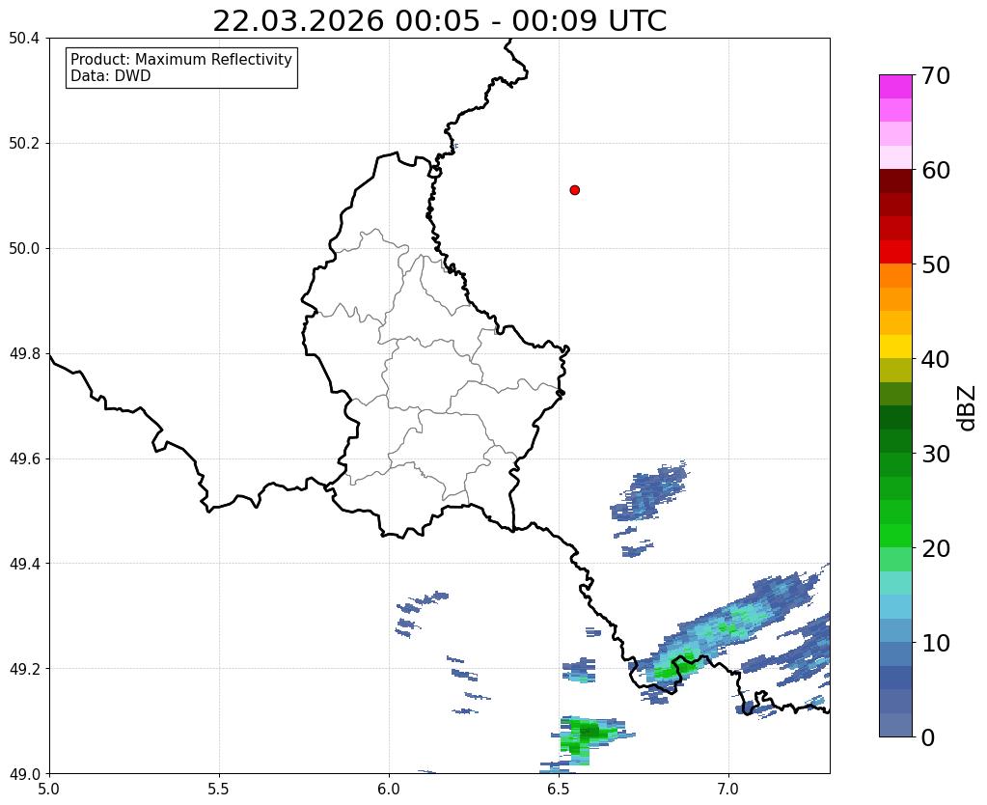Click the colorbar tick label 50

[x=936, y=264]
